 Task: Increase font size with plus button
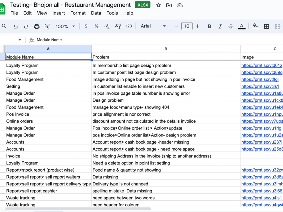point(198,26)
